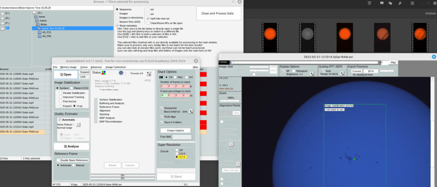Click the Blend RAW 50% adjustment icon
Screen dimensions: 437x187
click(x=191, y=111)
